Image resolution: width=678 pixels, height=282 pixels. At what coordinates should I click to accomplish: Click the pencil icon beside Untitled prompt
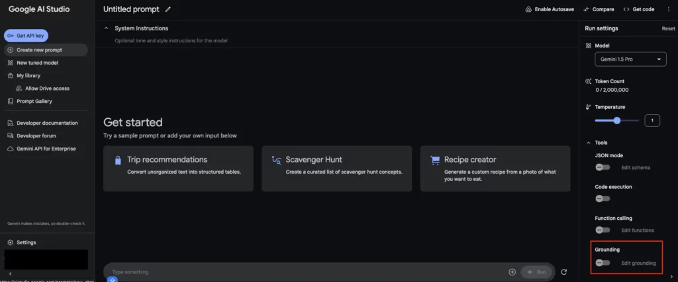(168, 9)
